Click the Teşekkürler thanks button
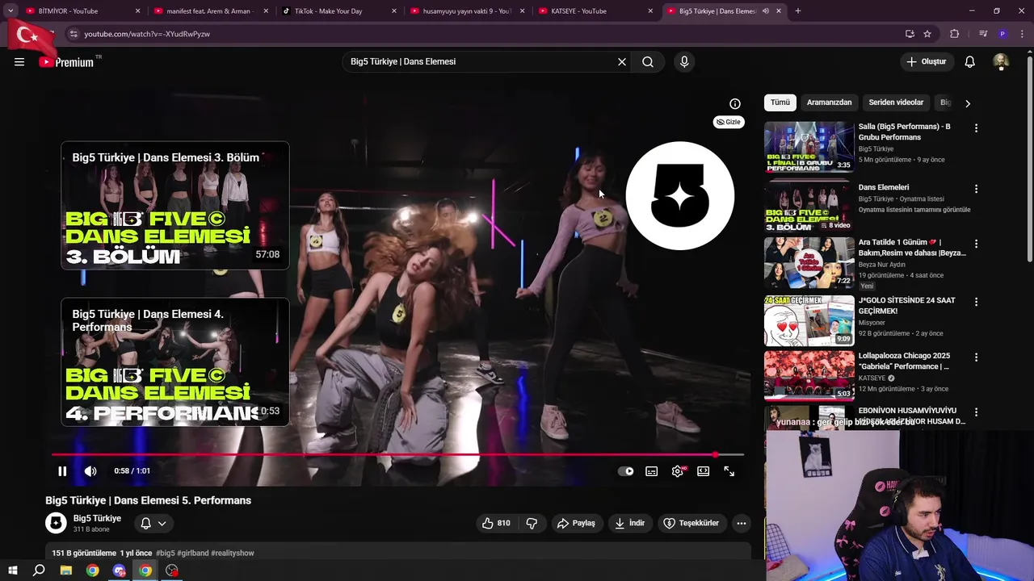Screen dimensions: 1034x581 coord(691,523)
